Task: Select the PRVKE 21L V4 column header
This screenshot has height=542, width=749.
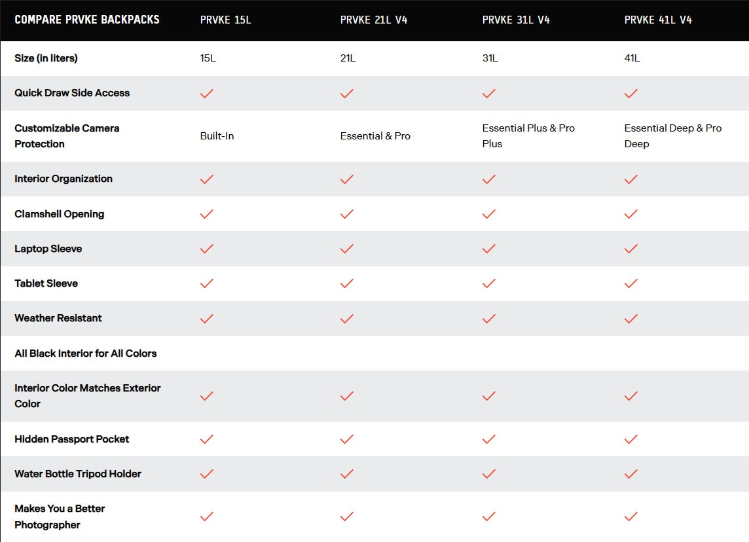Action: click(x=374, y=20)
